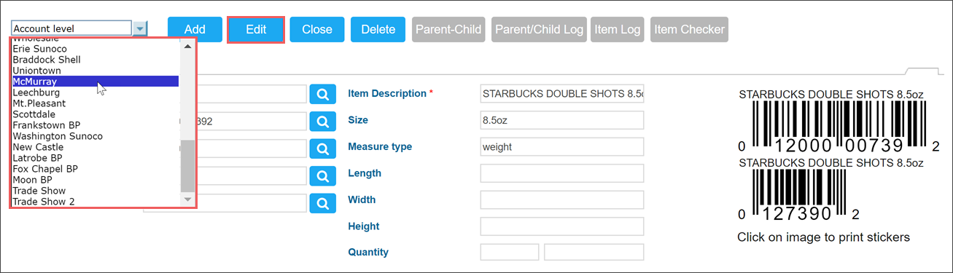953x273 pixels.
Task: Click the first magnifier search icon
Action: (322, 94)
